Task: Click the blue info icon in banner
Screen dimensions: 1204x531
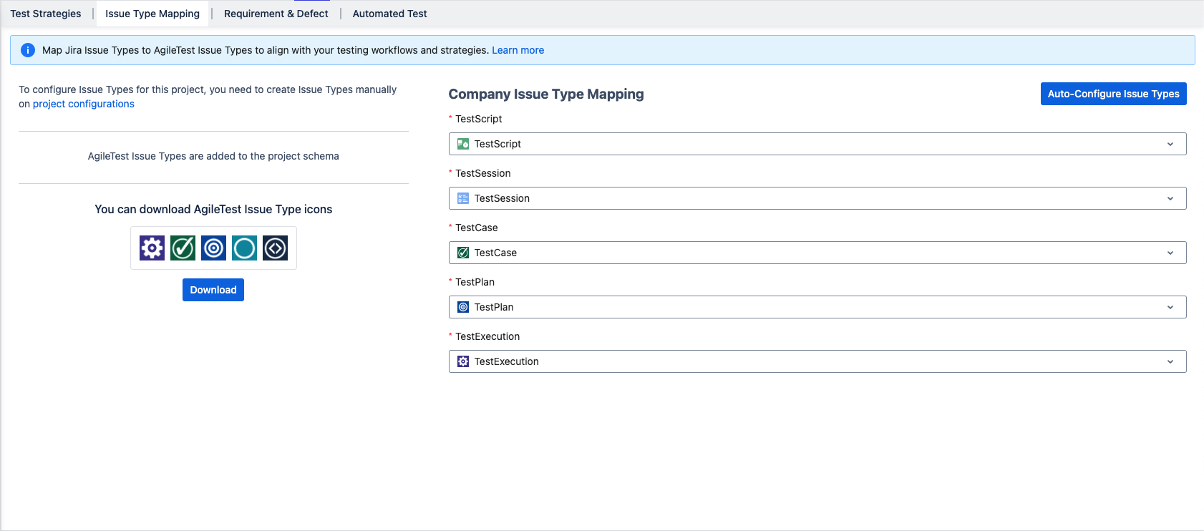Action: click(x=28, y=50)
